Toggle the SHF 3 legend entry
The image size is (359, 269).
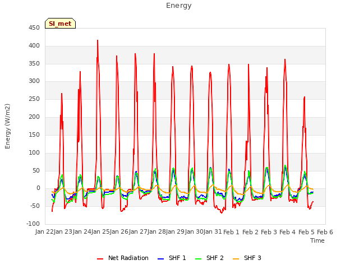pyautogui.click(x=247, y=258)
